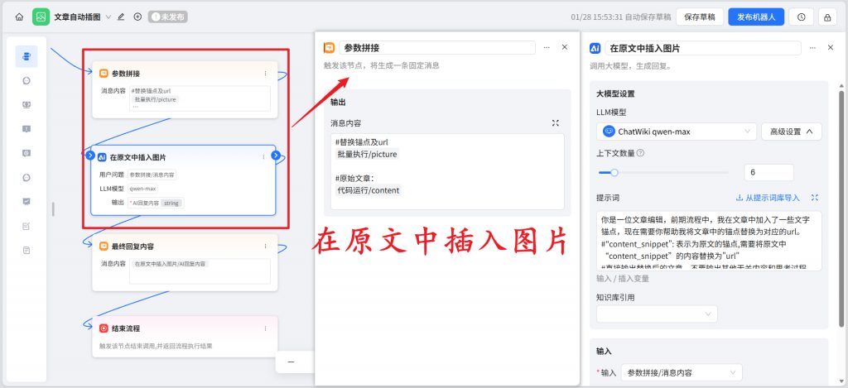The height and width of the screenshot is (388, 848).
Task: Click the red icon of 结束流程 node
Action: click(104, 328)
